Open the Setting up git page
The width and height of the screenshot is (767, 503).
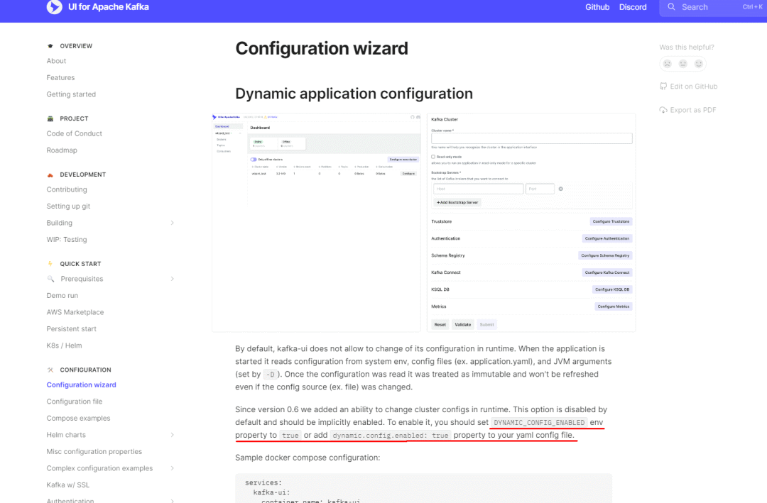[x=68, y=206]
